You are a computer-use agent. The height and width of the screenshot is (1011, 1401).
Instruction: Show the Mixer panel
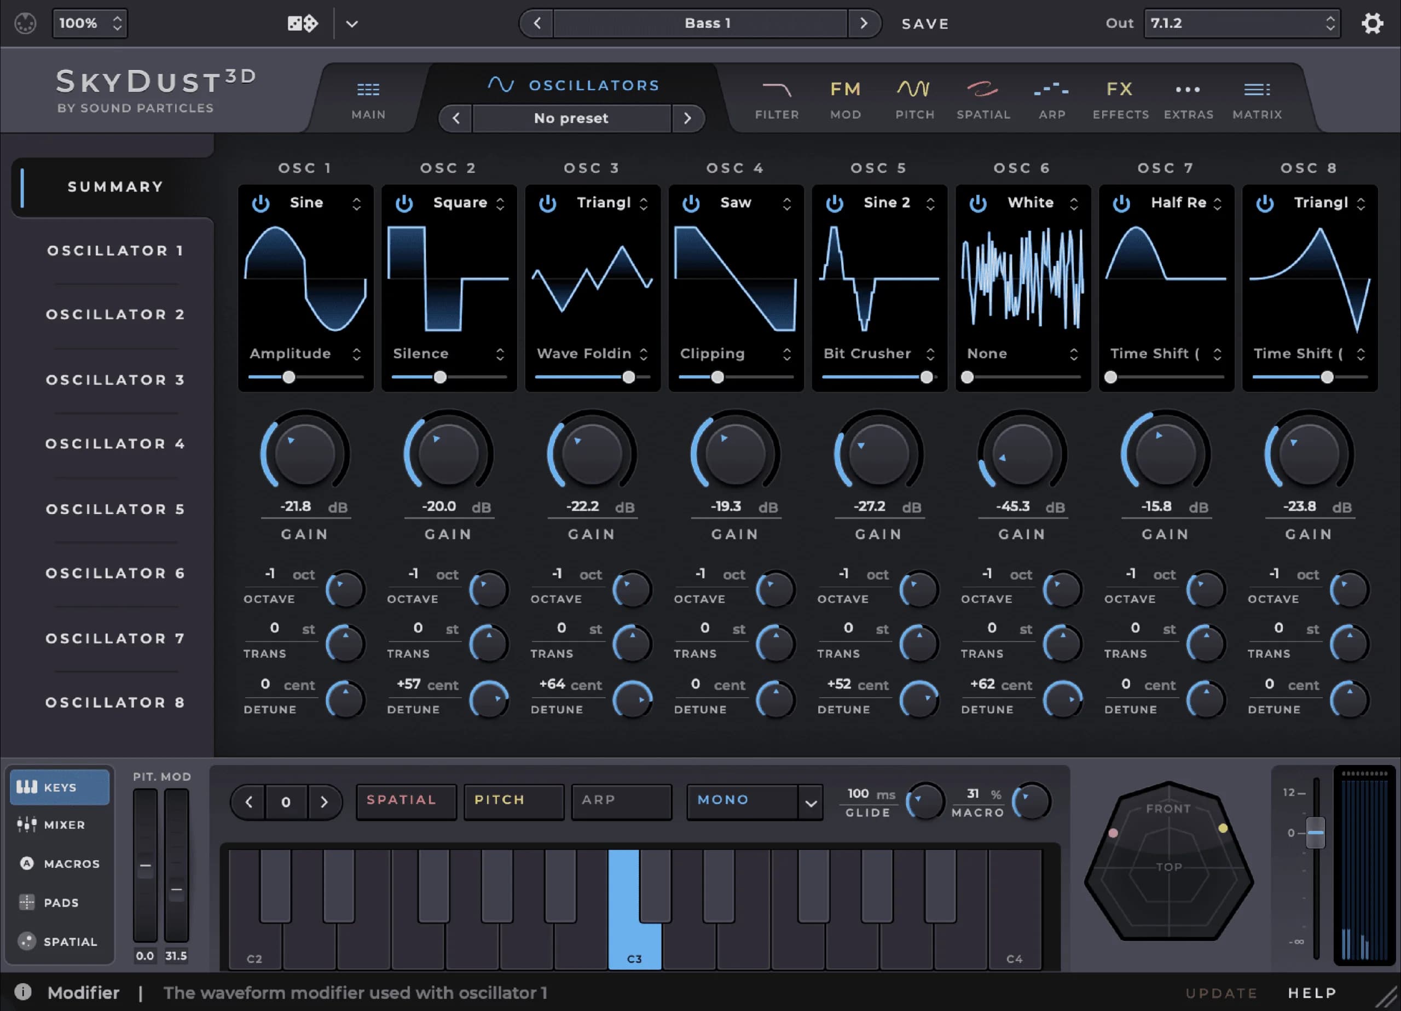59,825
